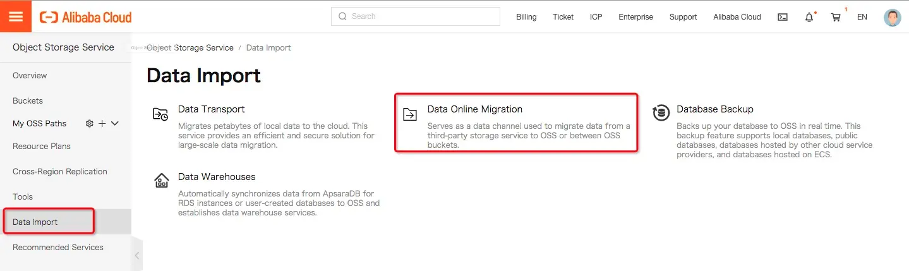Collapse the left sidebar panel
This screenshot has width=909, height=271.
(136, 256)
